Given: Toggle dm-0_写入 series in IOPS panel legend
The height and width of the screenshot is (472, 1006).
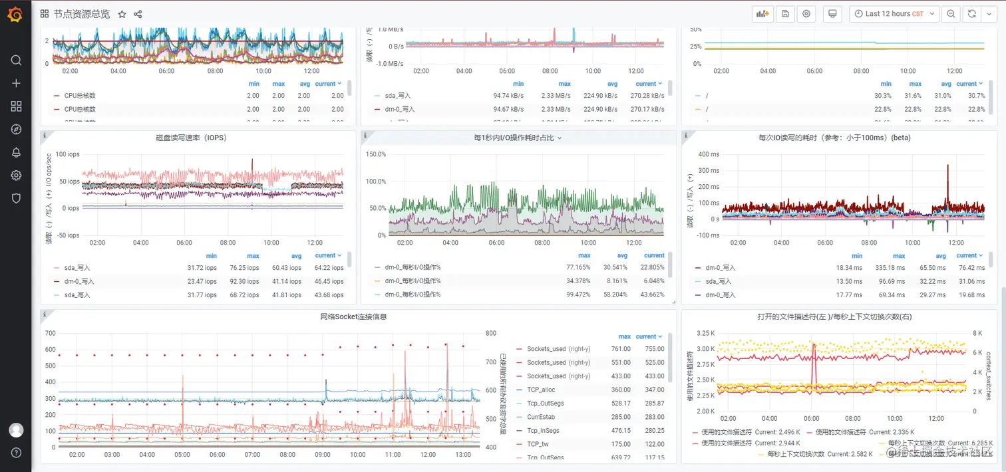Looking at the screenshot, I should point(79,281).
